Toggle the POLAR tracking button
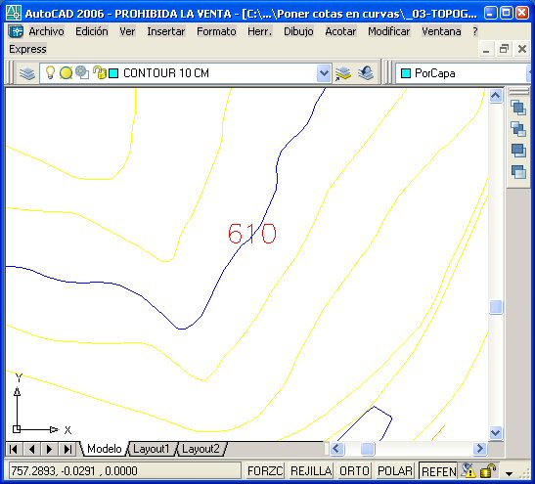The image size is (535, 484). (395, 471)
